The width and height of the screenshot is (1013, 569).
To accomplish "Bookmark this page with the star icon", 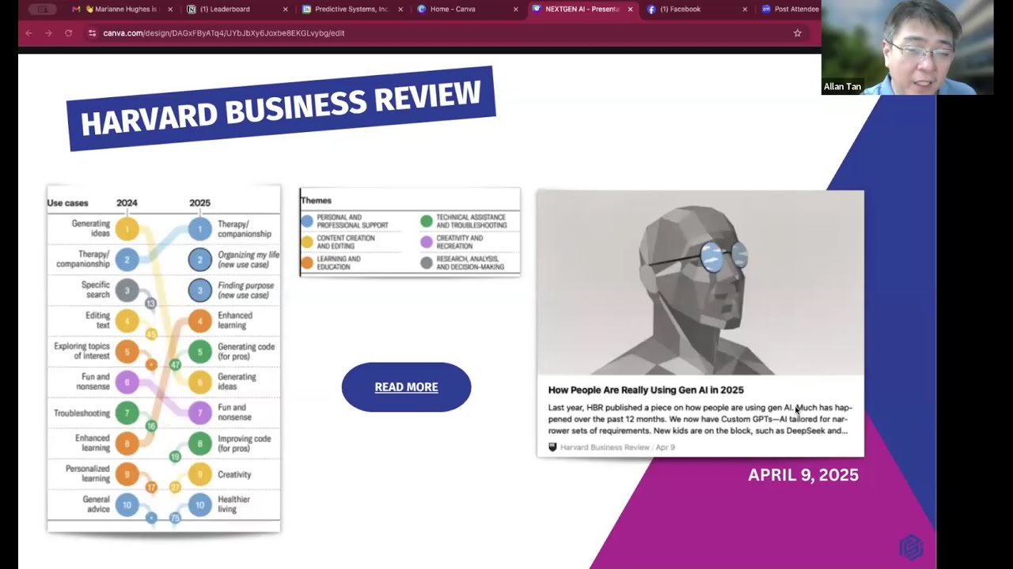I will click(x=797, y=33).
